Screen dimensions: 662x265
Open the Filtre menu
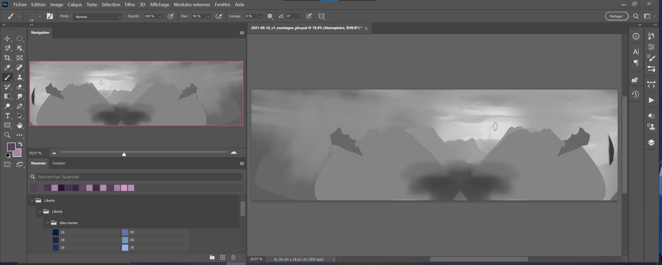130,4
